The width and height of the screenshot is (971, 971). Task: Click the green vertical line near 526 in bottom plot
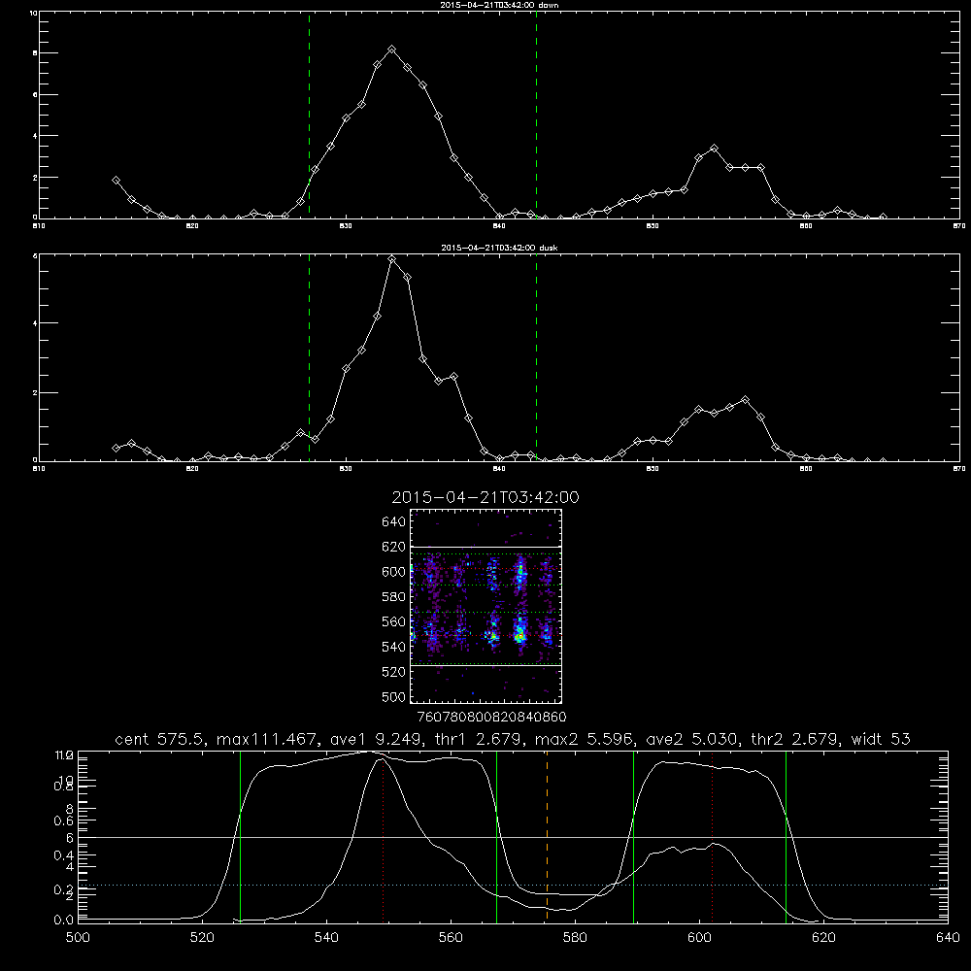pyautogui.click(x=240, y=836)
